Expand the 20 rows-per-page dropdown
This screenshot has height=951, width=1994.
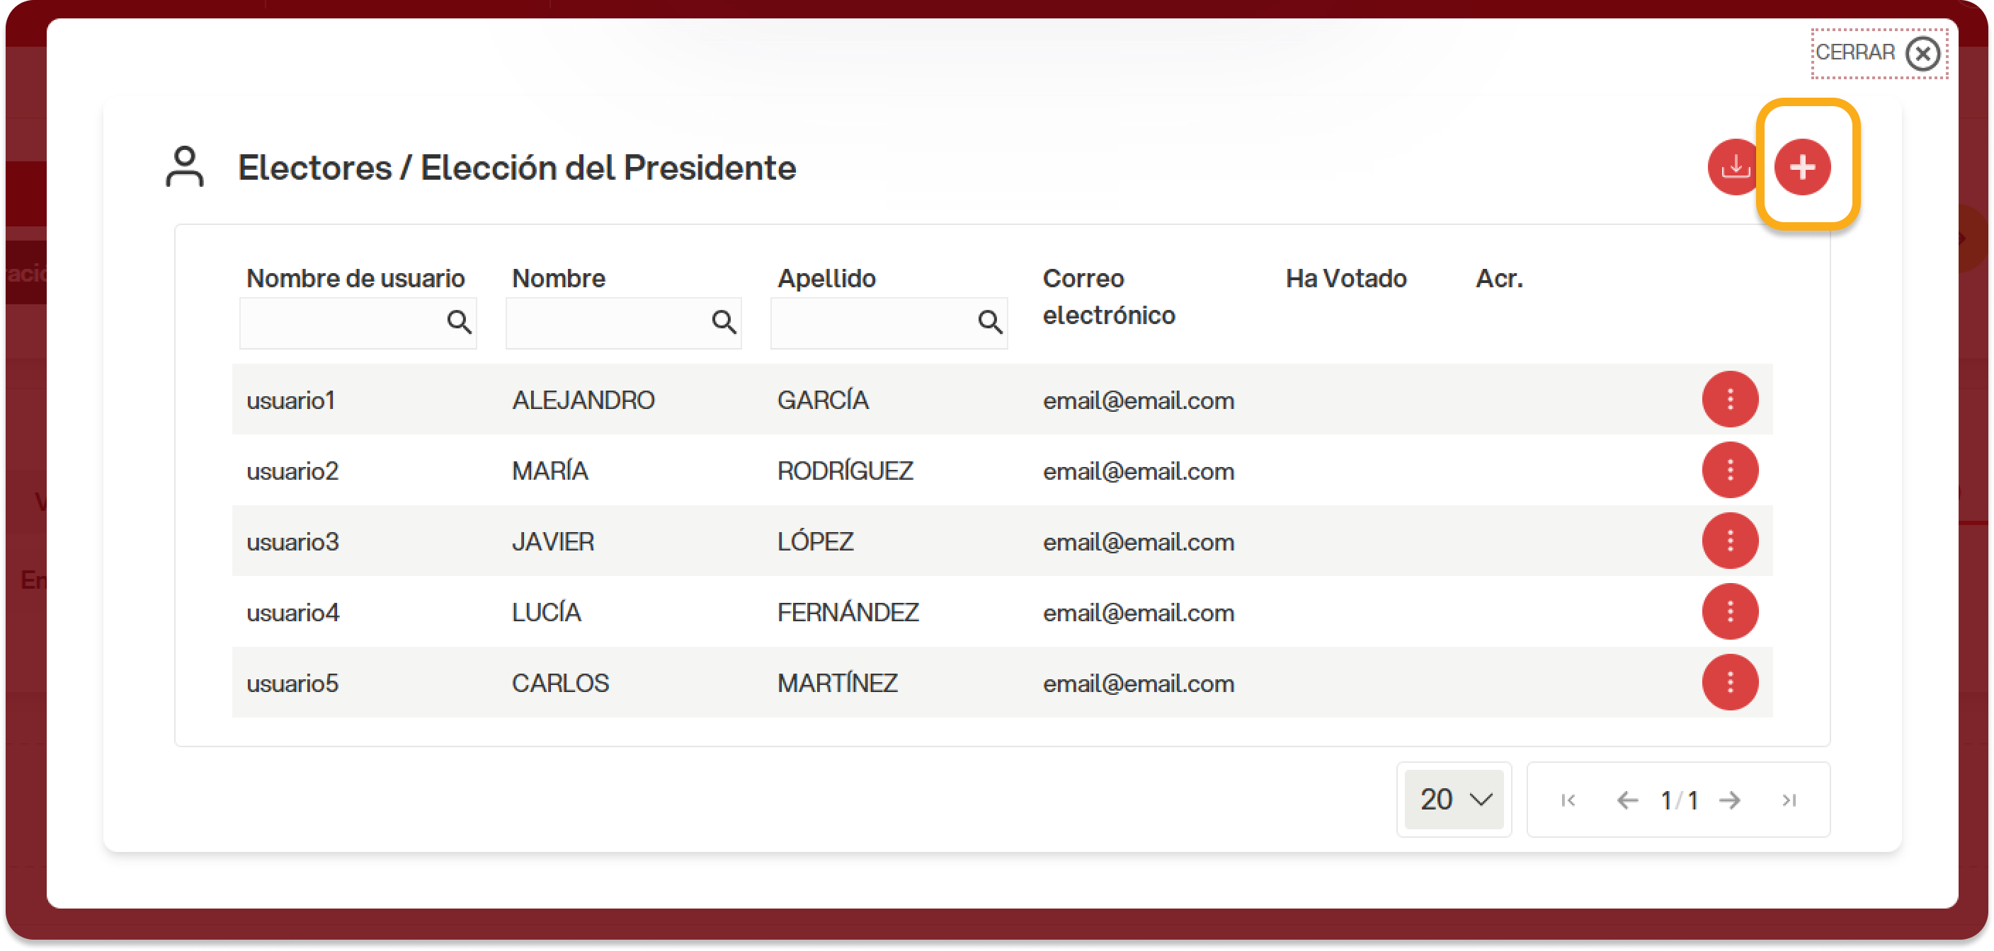tap(1454, 800)
